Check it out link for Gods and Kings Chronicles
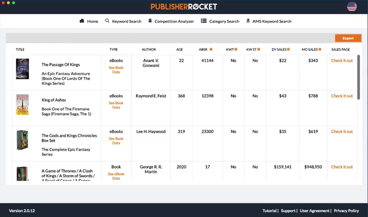This screenshot has height=217, width=368. [342, 131]
